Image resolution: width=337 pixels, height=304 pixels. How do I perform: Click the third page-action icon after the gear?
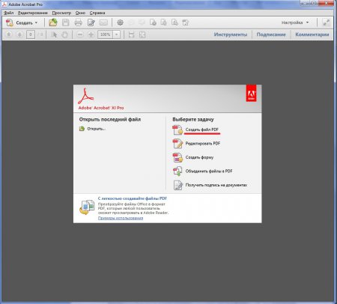point(174,22)
